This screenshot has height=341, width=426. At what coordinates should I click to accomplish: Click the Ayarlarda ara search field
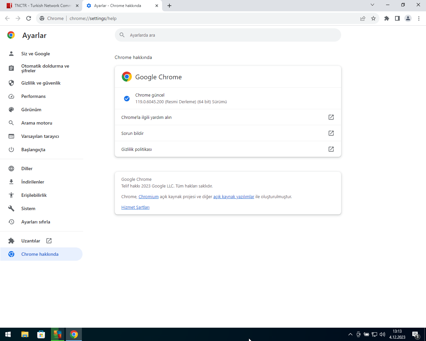tap(228, 35)
